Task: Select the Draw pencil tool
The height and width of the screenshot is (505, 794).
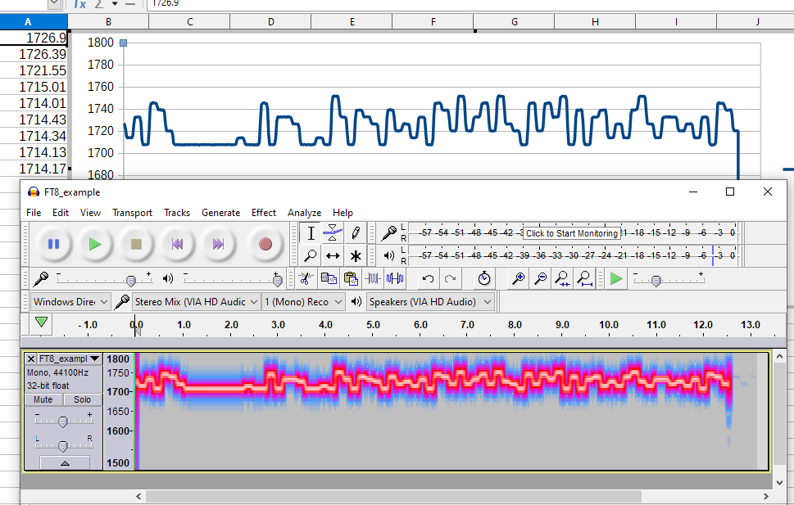Action: 356,233
